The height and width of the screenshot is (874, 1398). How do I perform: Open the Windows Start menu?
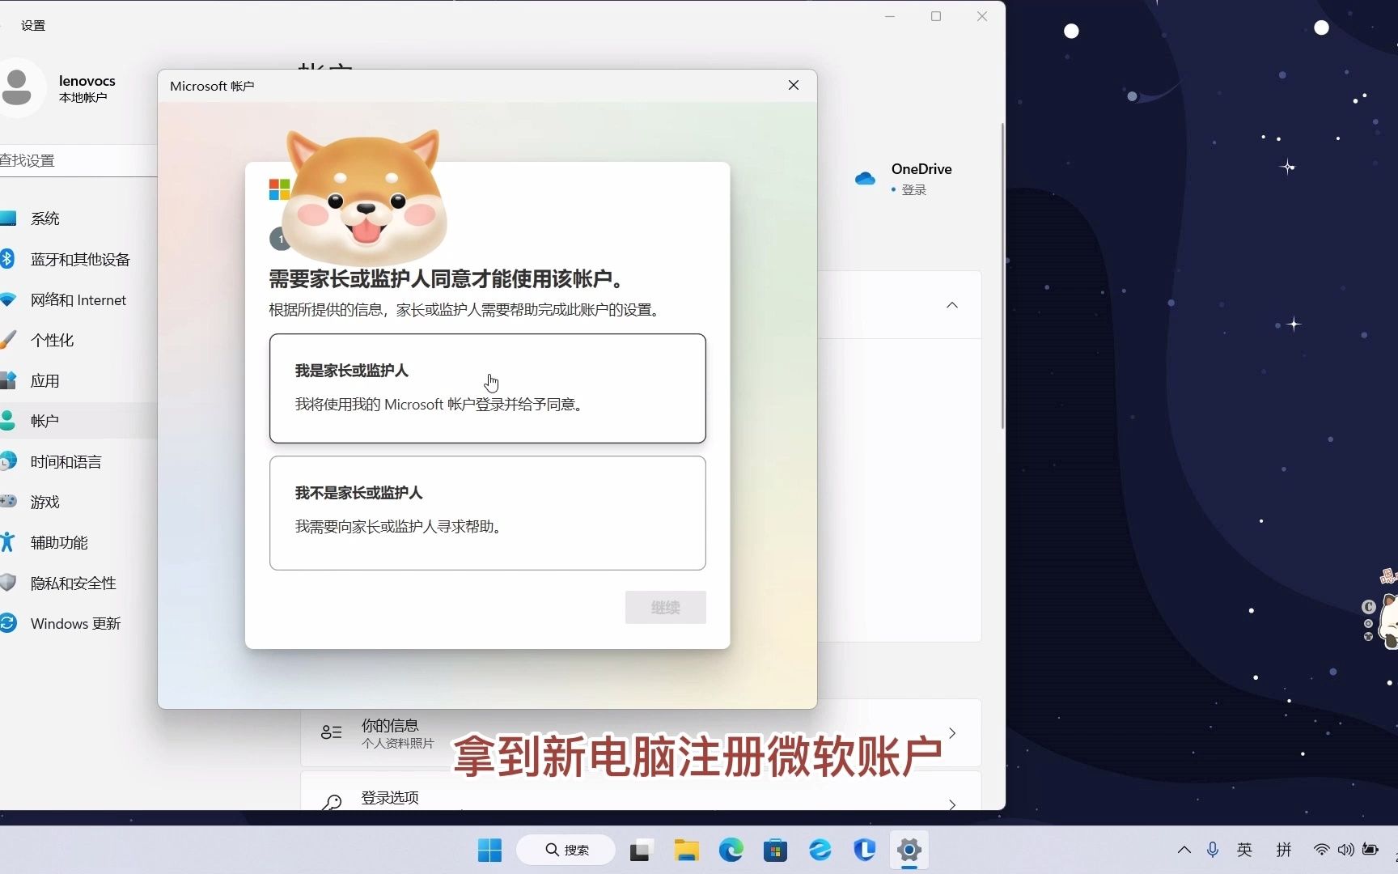(x=489, y=850)
